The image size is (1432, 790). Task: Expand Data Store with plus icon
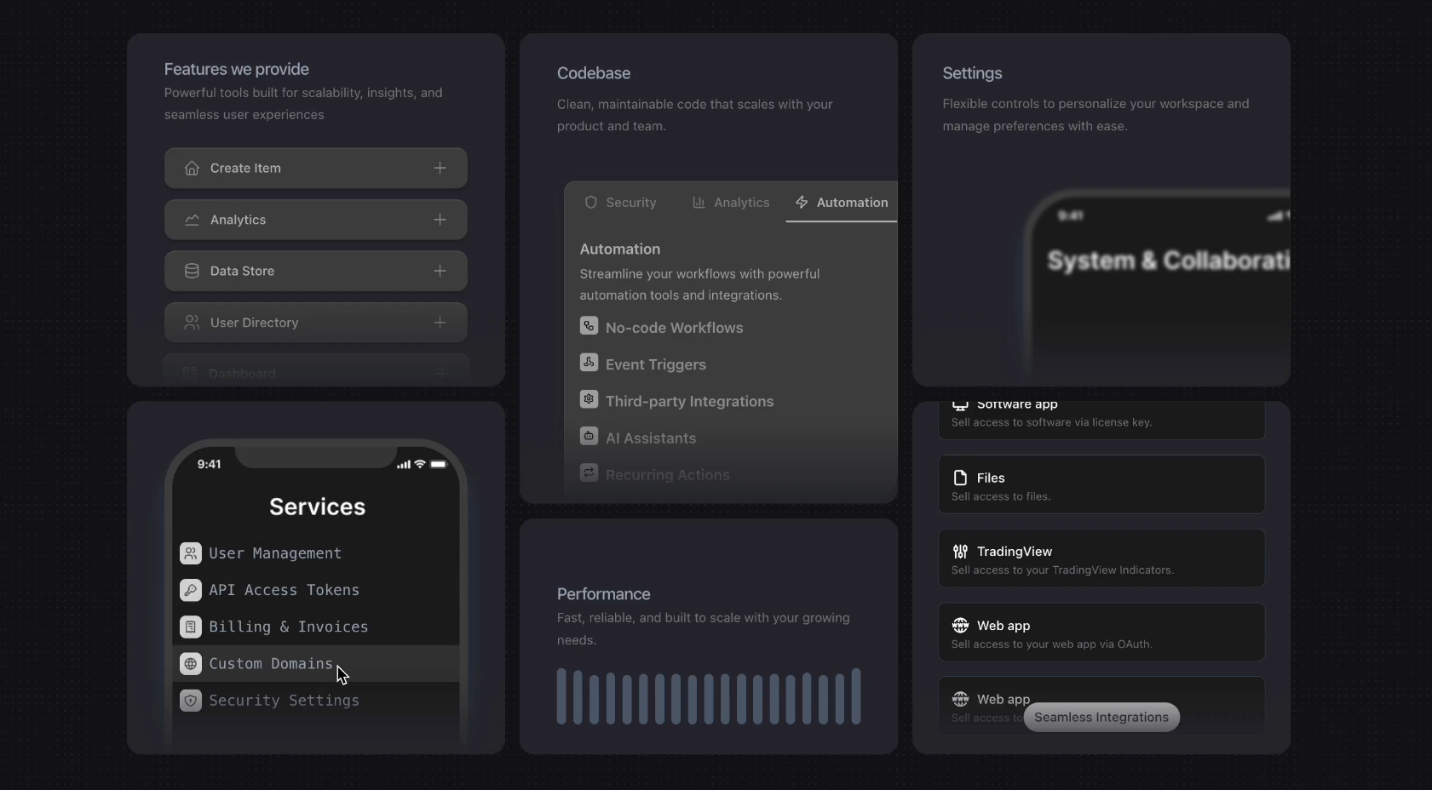tap(440, 271)
